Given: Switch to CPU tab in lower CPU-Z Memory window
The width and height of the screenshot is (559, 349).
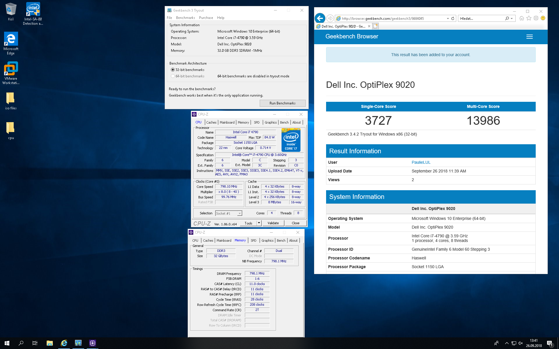Looking at the screenshot, I should [195, 241].
